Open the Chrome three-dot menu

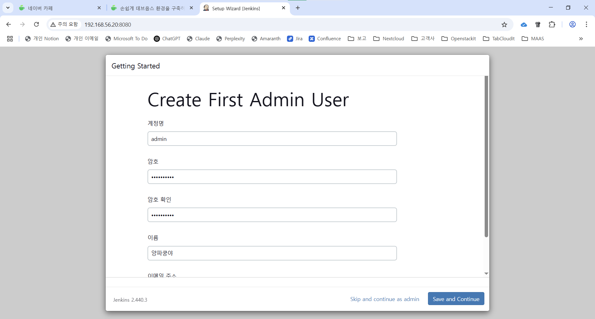click(586, 24)
